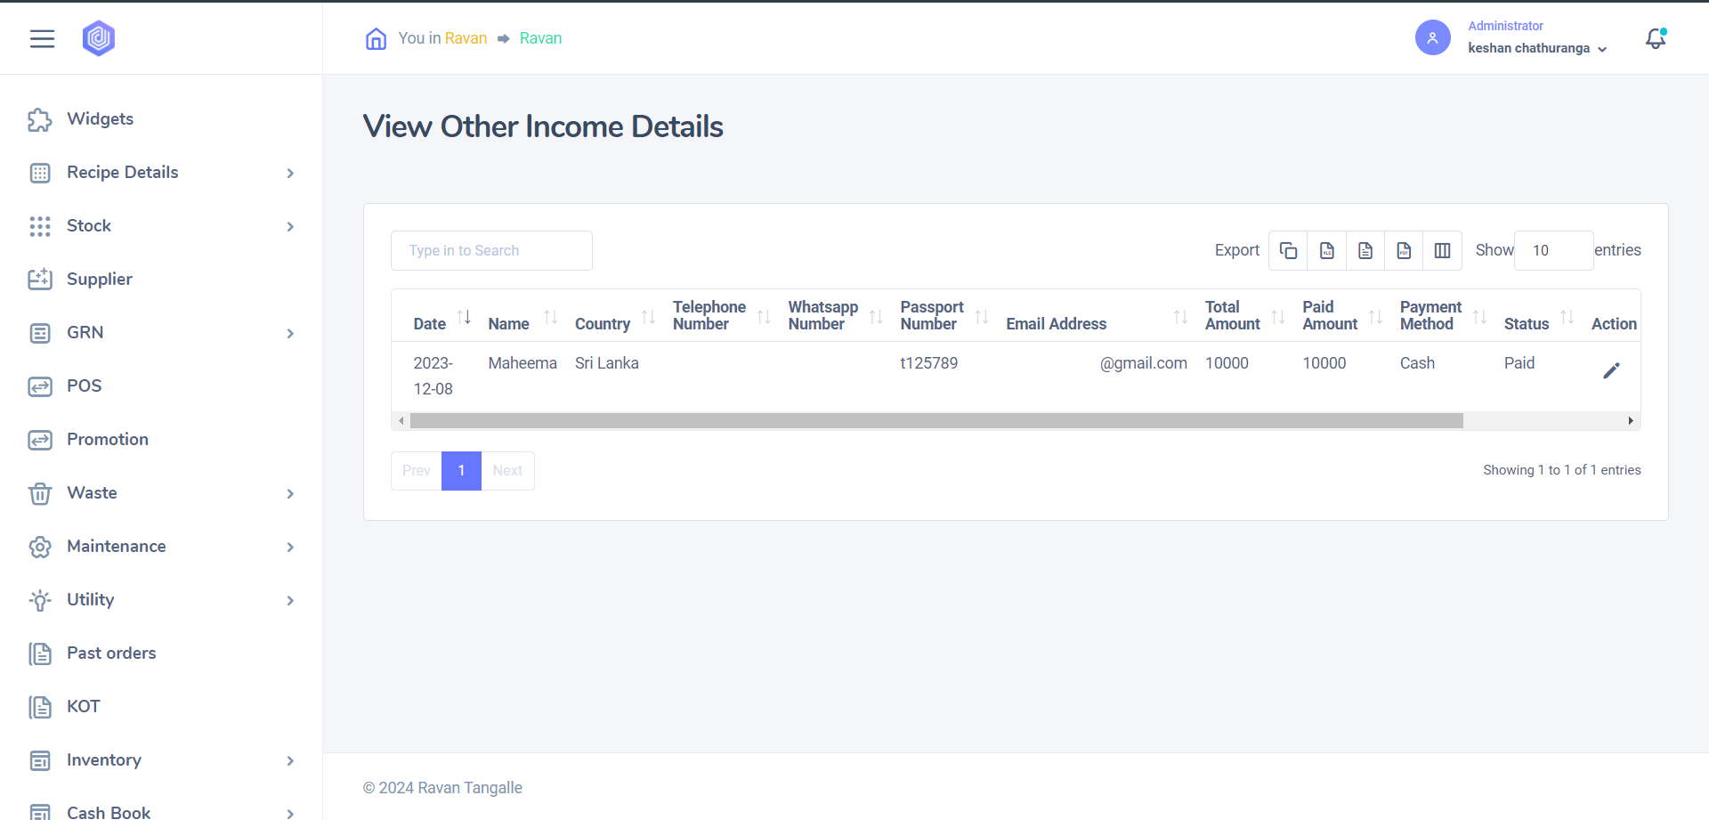Click the edit pencil icon for Maheema
This screenshot has width=1709, height=820.
1611,370
